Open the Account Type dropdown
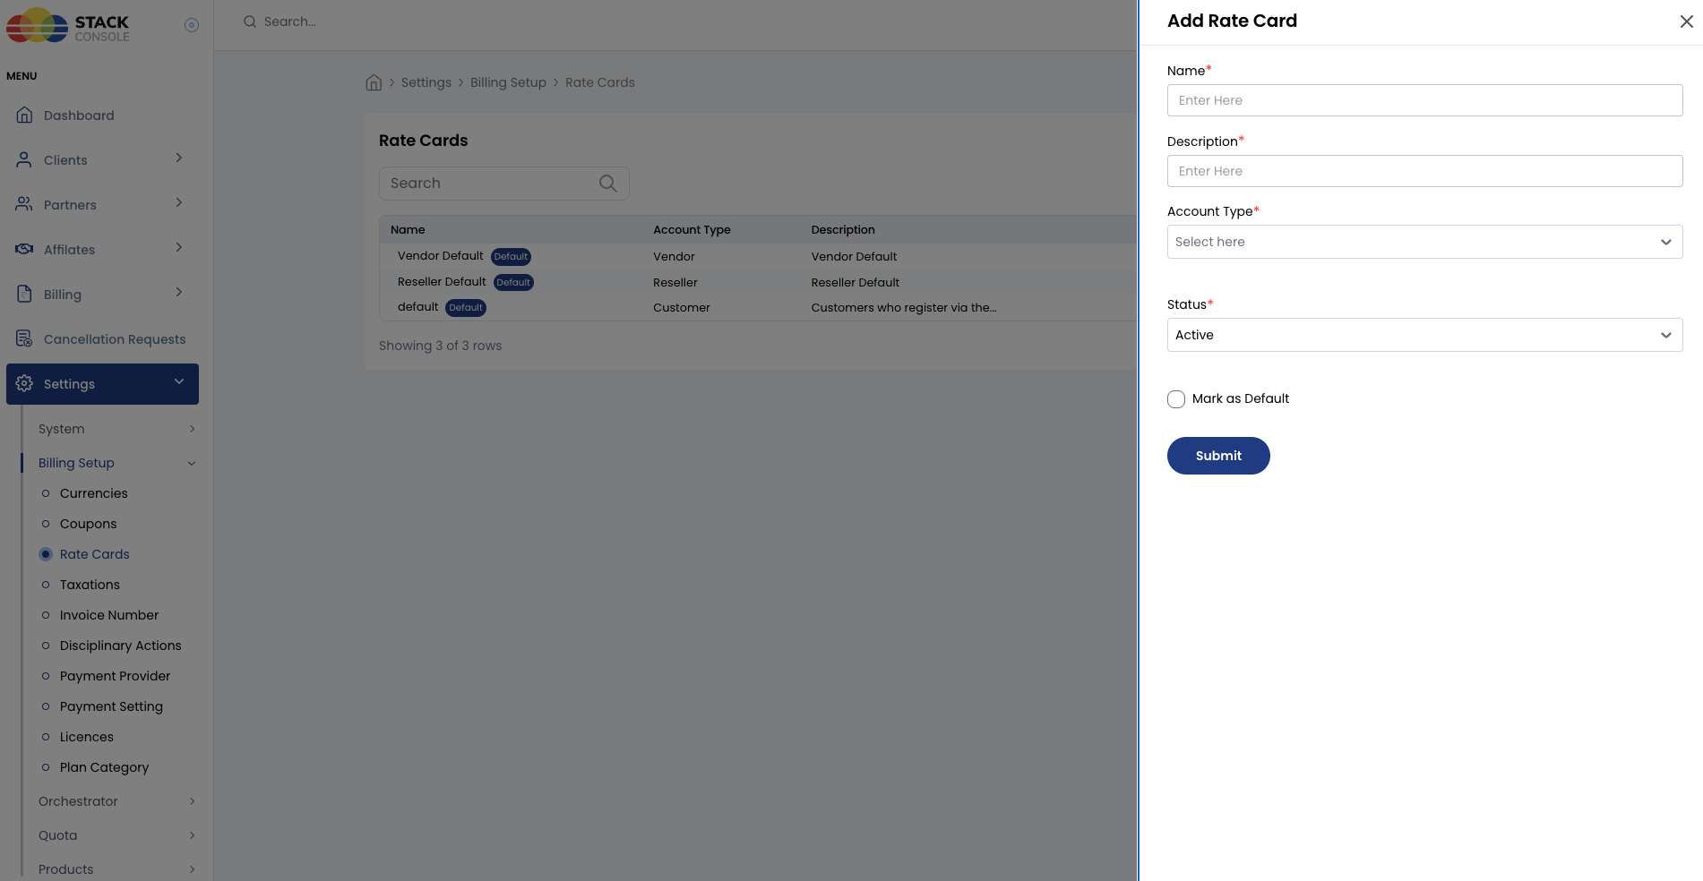The width and height of the screenshot is (1703, 881). [x=1424, y=242]
